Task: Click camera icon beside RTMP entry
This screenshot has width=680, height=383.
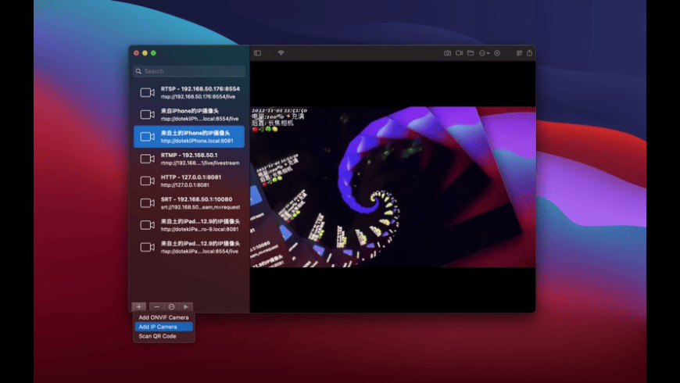Action: (x=148, y=159)
